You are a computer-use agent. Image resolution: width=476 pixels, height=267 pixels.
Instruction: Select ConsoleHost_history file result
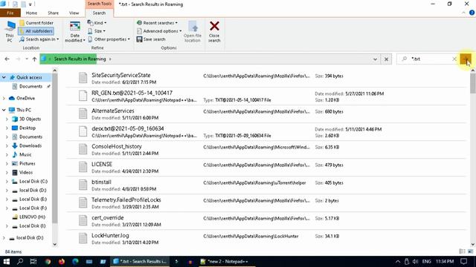(266, 150)
